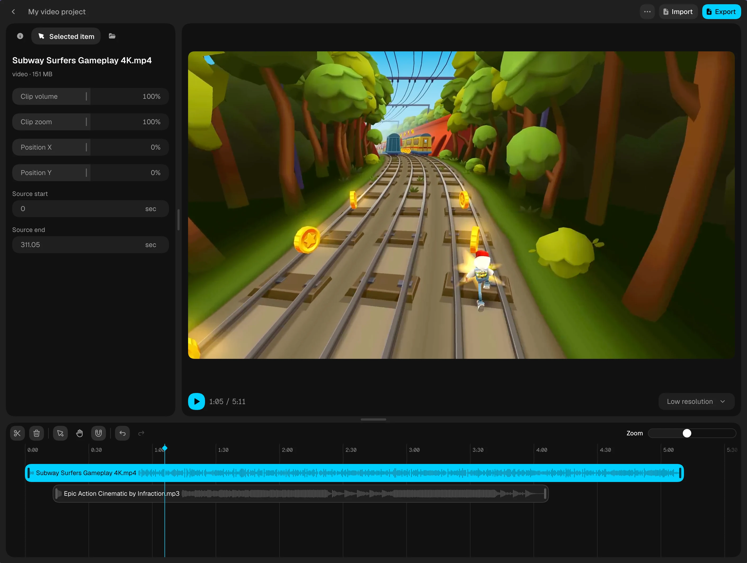Go back using the arrow beside project title
Image resolution: width=747 pixels, height=563 pixels.
coord(13,12)
